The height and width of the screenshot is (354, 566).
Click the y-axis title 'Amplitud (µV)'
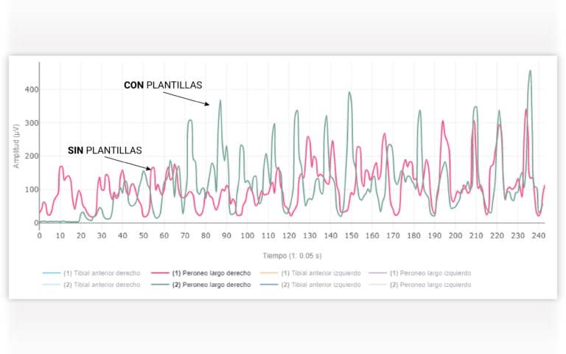pyautogui.click(x=16, y=146)
